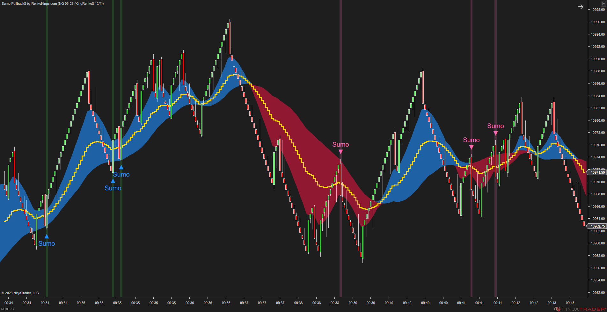Screen dimensions: 607x312
Task: Select the first Sumo arrow at 09:35
Action: pos(113,180)
